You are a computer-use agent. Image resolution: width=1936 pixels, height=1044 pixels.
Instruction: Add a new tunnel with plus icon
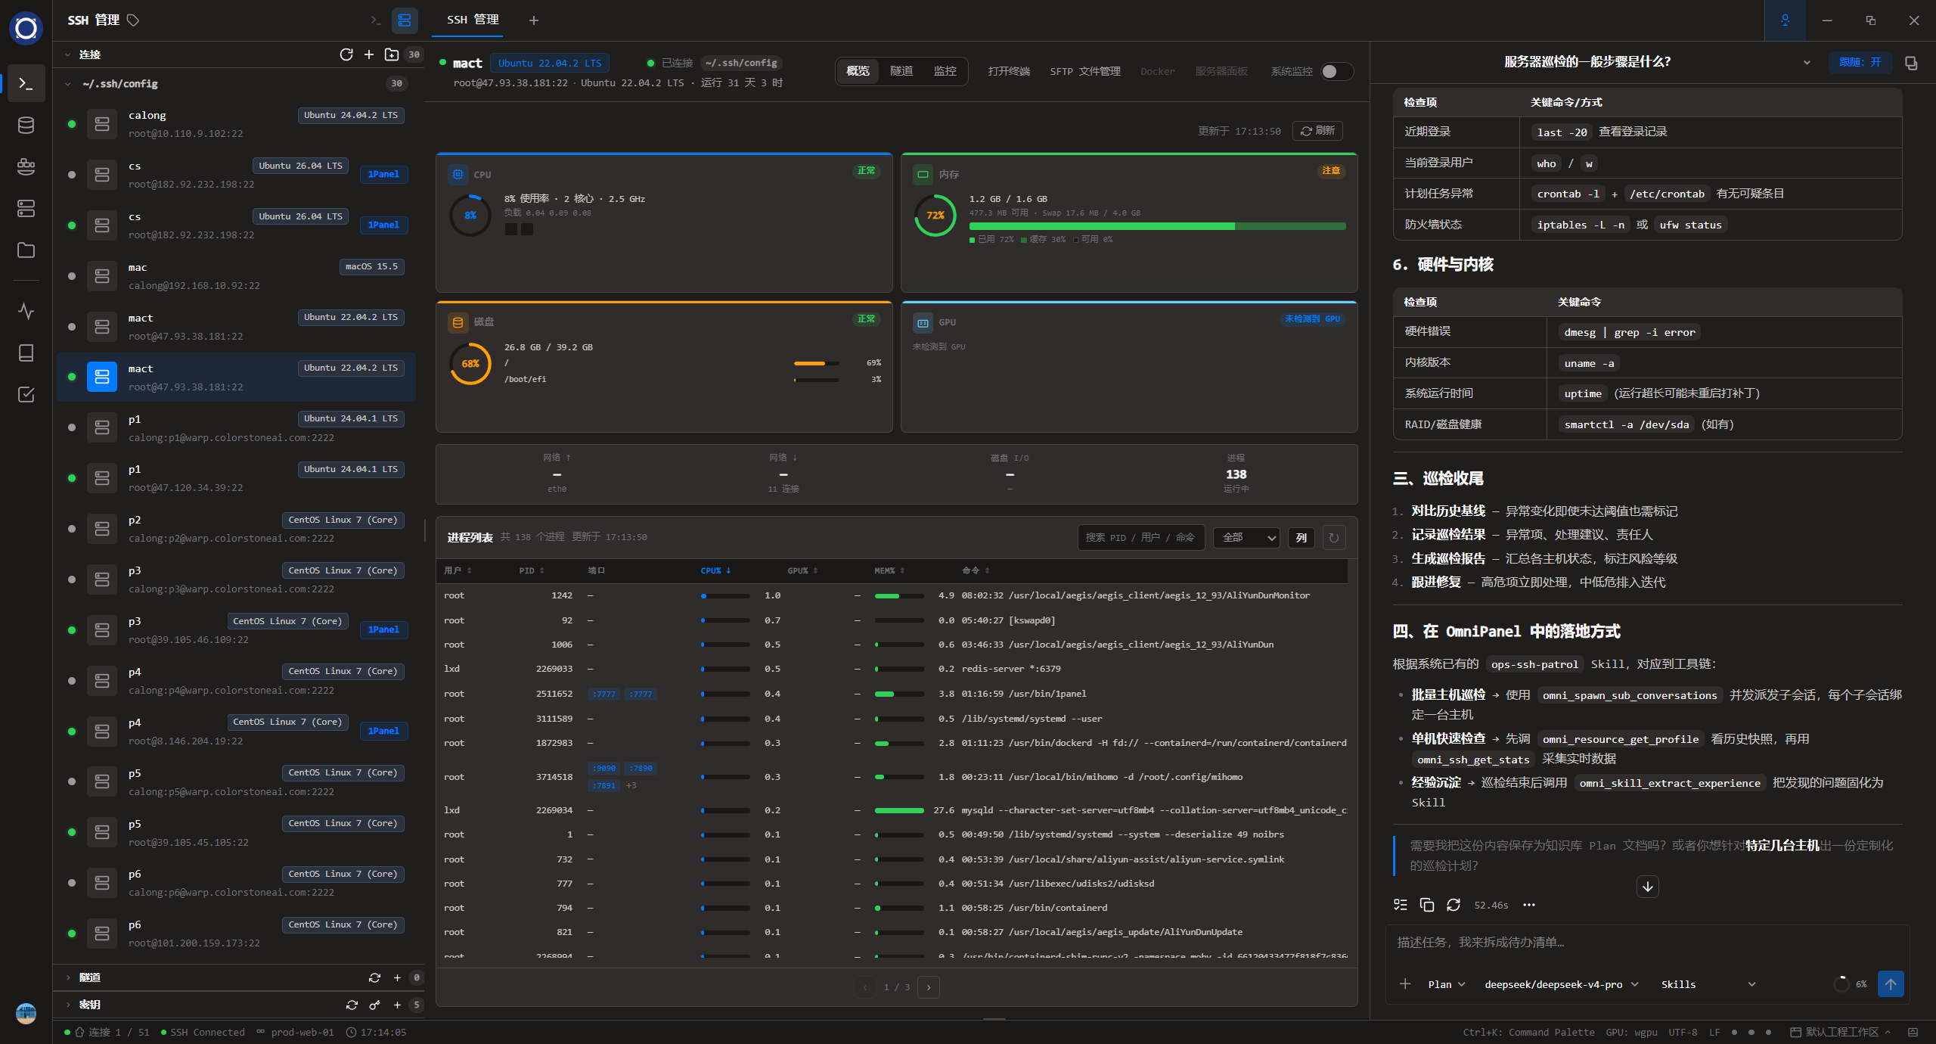tap(397, 977)
